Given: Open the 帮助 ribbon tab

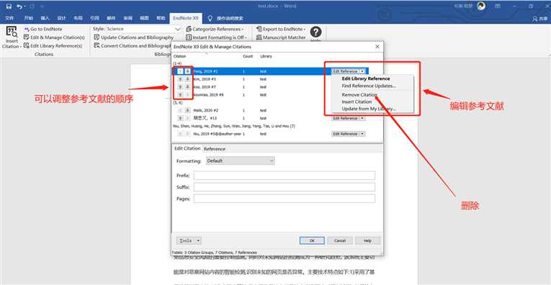Looking at the screenshot, I should click(x=161, y=18).
